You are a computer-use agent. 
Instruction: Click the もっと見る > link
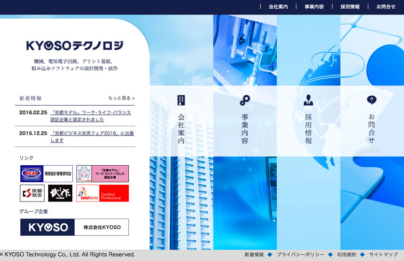tap(122, 98)
